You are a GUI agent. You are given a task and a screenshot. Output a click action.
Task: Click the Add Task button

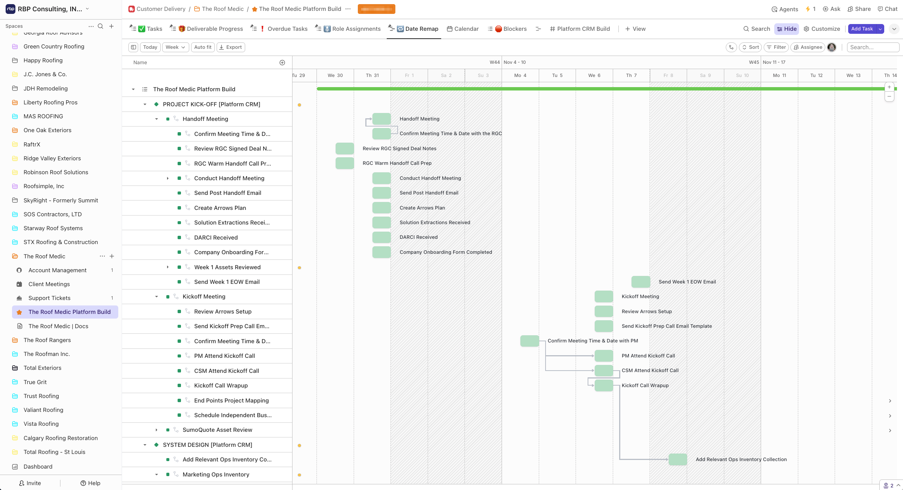pos(862,29)
